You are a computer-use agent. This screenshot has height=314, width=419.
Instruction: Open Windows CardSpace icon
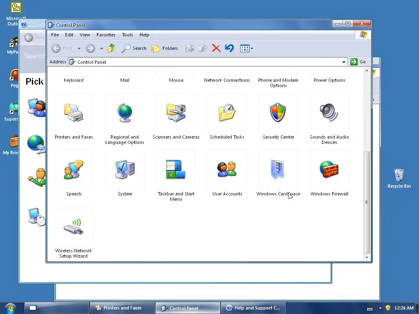tap(278, 170)
